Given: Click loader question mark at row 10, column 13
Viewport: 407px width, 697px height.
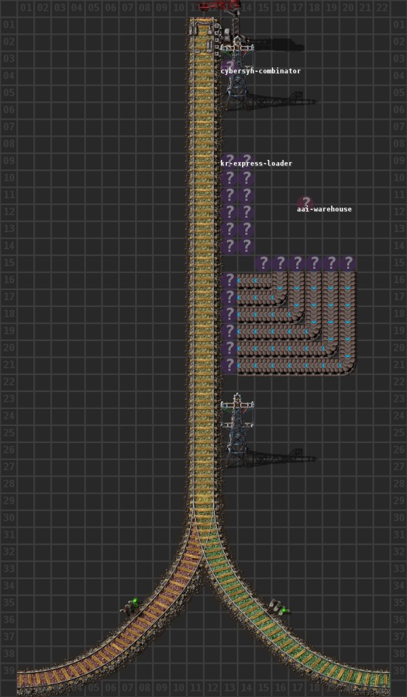Looking at the screenshot, I should 229,178.
